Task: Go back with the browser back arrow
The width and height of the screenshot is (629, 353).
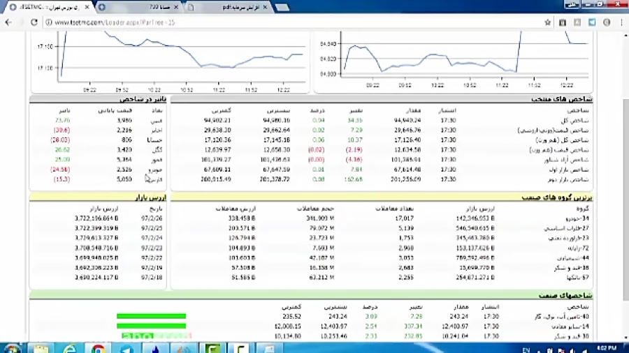Action: tap(8, 22)
